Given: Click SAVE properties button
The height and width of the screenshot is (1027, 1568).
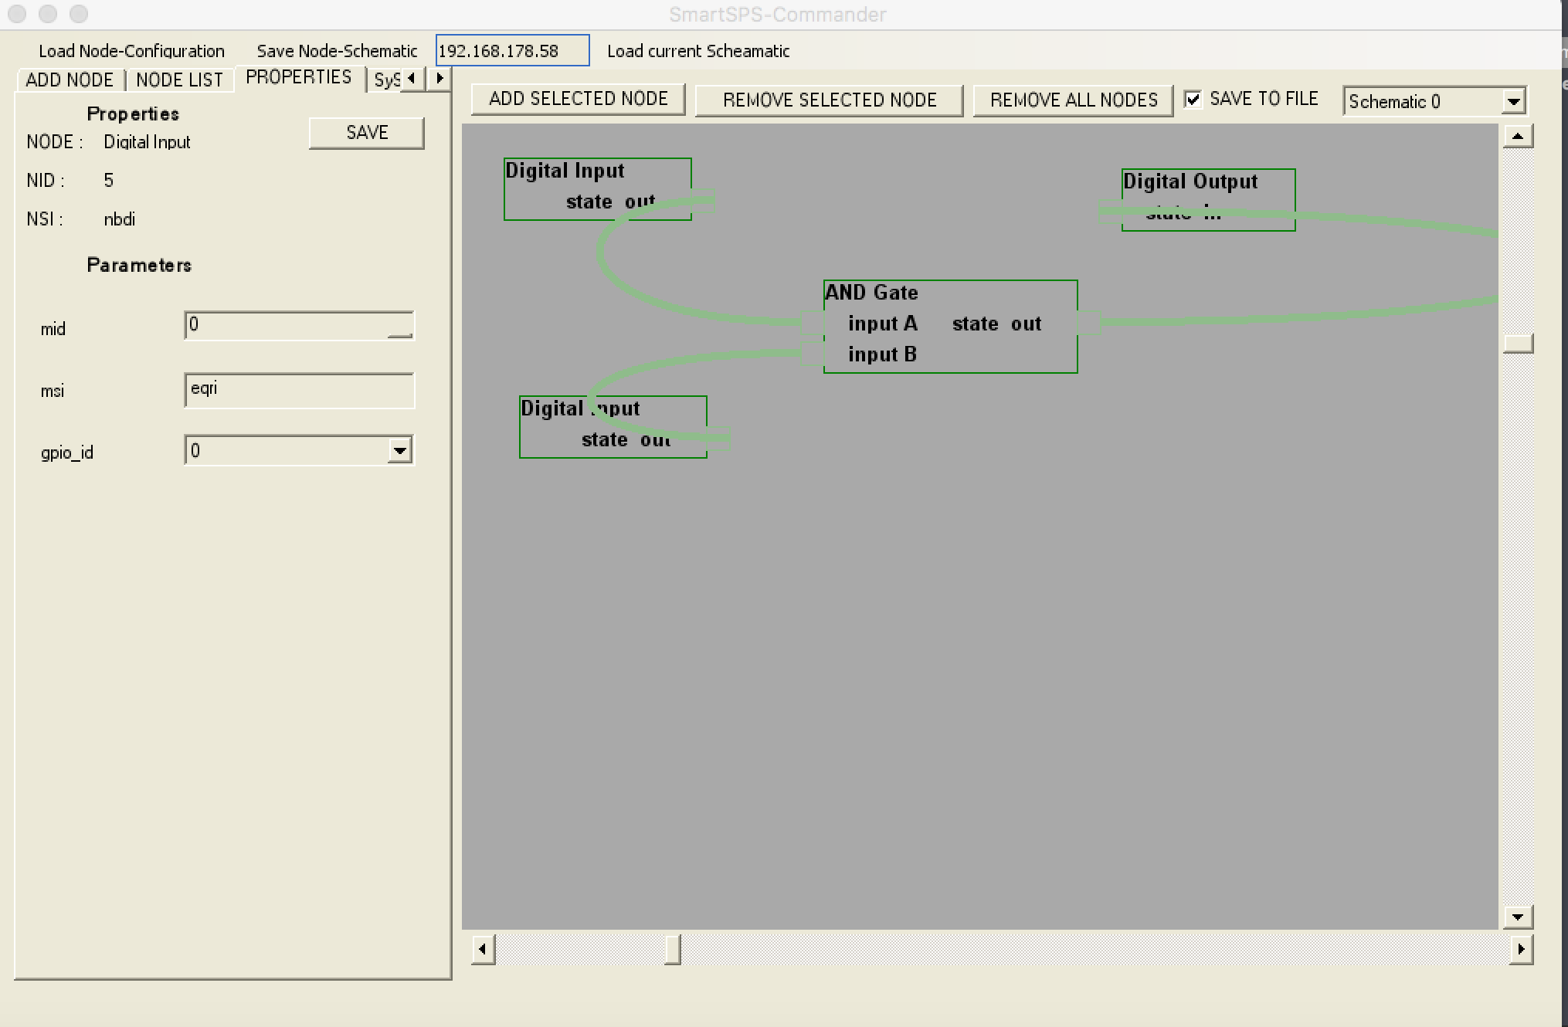Looking at the screenshot, I should pos(365,132).
